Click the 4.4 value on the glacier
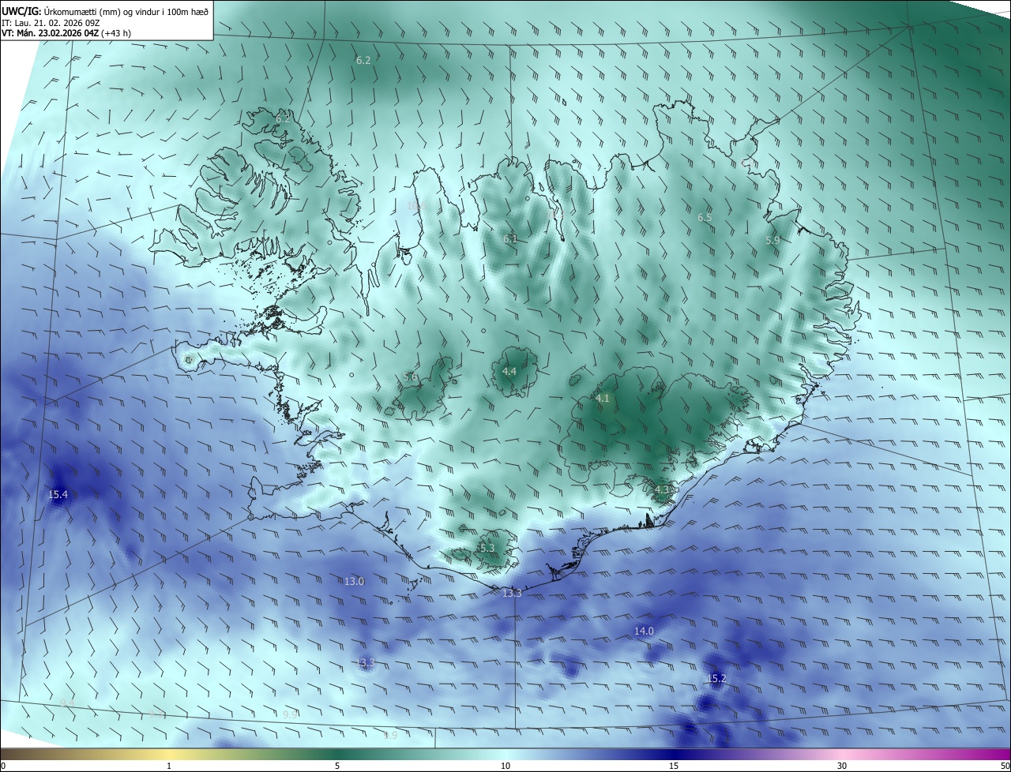Viewport: 1011px width, 772px height. [509, 372]
